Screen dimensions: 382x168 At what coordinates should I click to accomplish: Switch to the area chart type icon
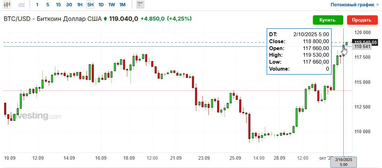22,5
